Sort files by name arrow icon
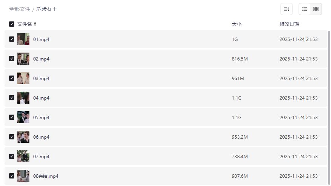This screenshot has width=331, height=186. click(x=35, y=24)
